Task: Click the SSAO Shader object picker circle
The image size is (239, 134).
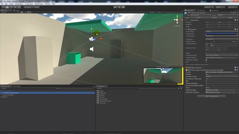Action: click(238, 90)
